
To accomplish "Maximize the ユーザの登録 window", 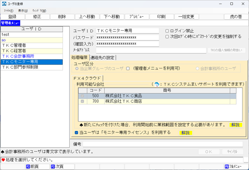I will (232, 4).
